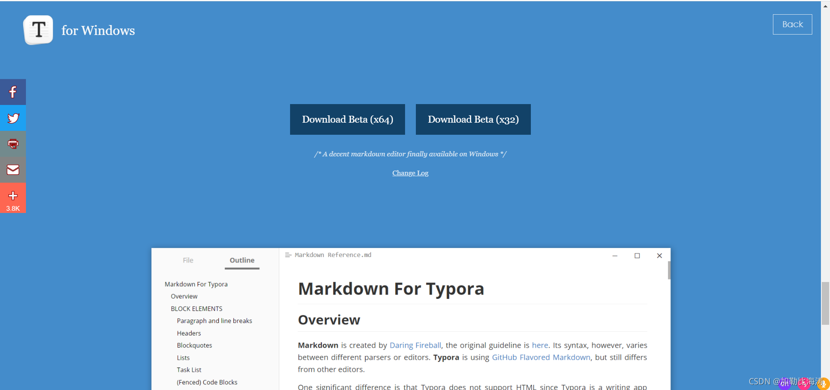Minimize the Typora preview window
Image resolution: width=830 pixels, height=390 pixels.
tap(615, 256)
